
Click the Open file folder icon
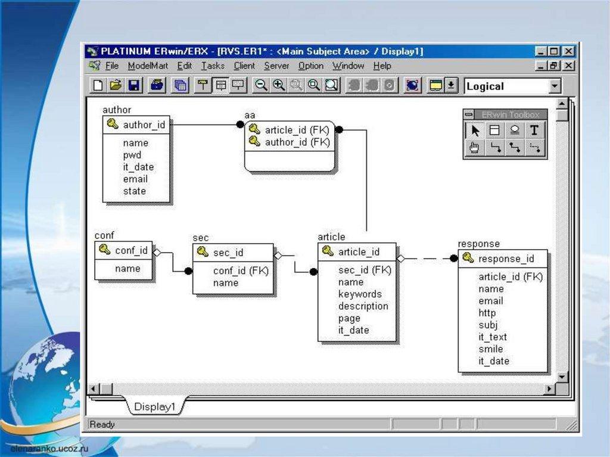click(116, 86)
